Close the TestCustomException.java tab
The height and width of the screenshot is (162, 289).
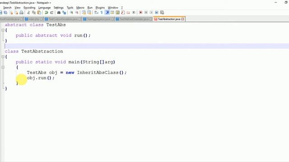[x=79, y=19]
